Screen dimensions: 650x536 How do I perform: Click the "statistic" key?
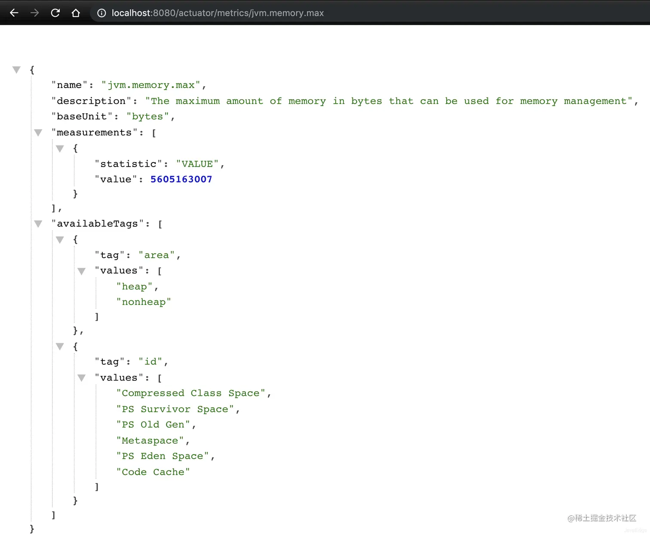[129, 164]
